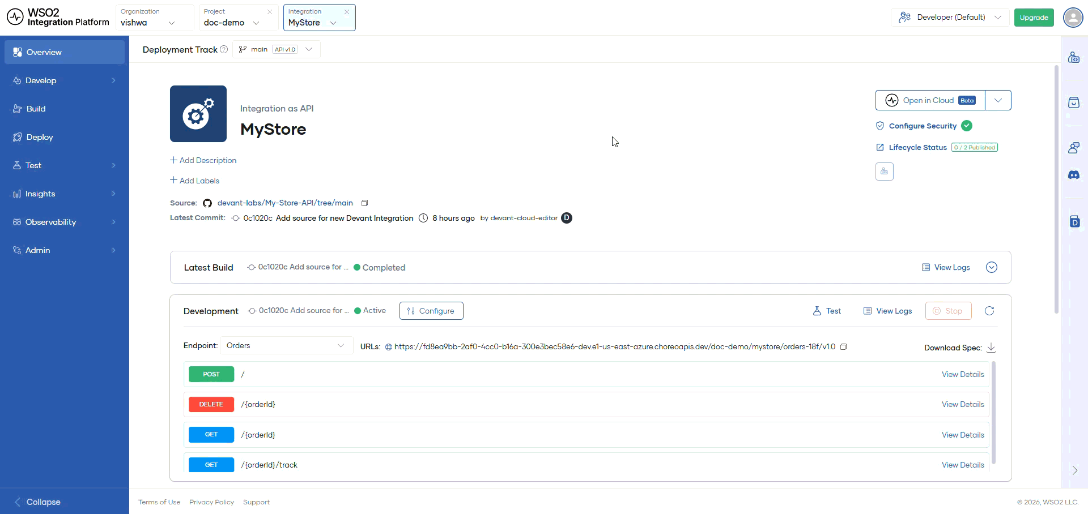The image size is (1088, 514).
Task: Click the GitHub icon beside Source
Action: 207,203
